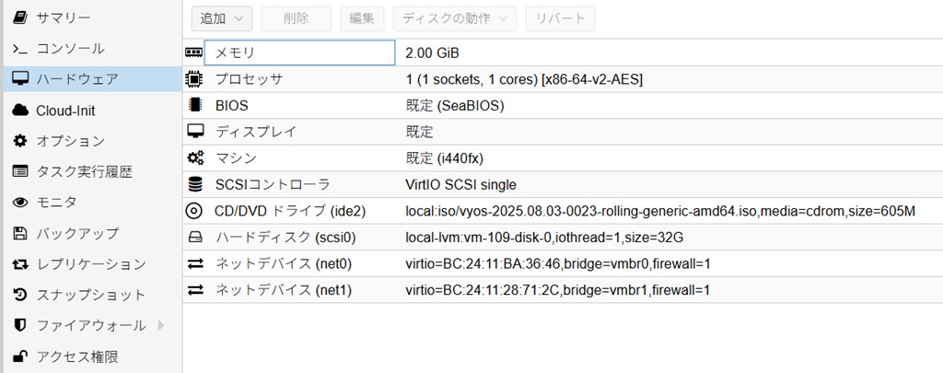
Task: Click the network icon for net0
Action: click(x=194, y=263)
